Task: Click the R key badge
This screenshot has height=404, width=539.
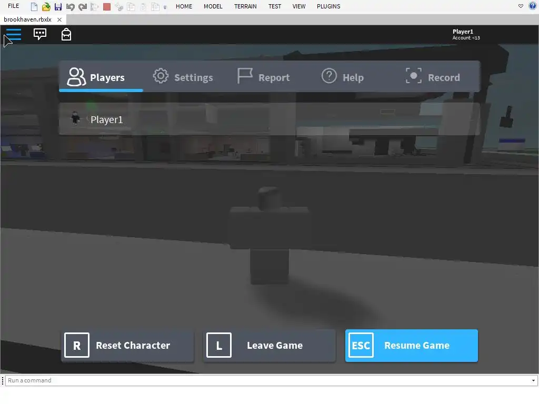Action: tap(77, 345)
